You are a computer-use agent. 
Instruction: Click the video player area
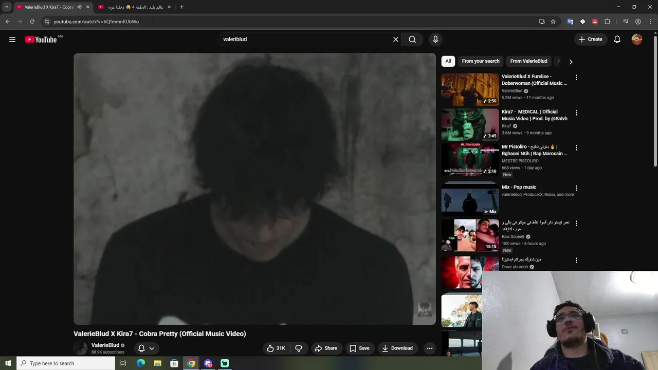254,189
